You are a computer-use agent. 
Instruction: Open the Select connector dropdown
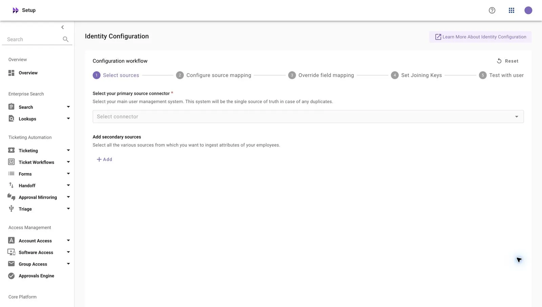[308, 117]
